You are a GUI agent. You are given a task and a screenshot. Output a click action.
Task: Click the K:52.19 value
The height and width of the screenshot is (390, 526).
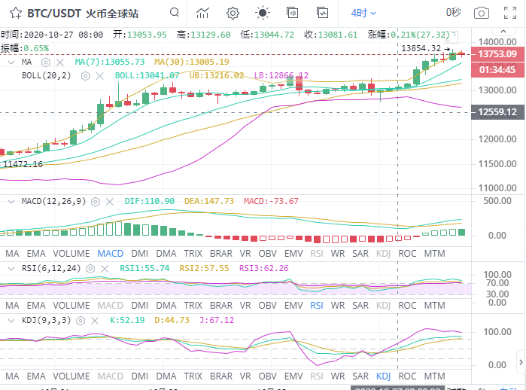point(127,321)
